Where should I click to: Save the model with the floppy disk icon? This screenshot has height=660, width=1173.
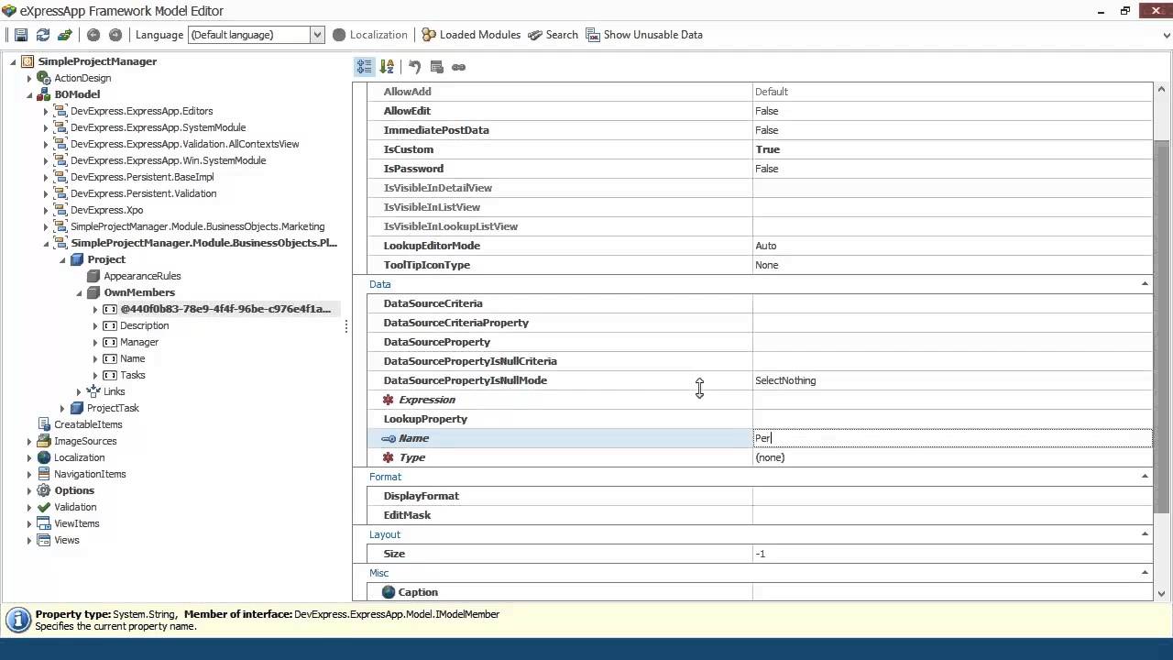coord(20,35)
